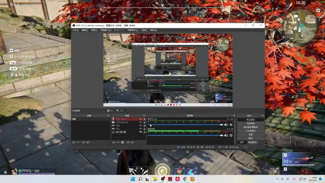Click 启动虚拟摄像机 button
The height and width of the screenshot is (183, 325).
tap(251, 127)
